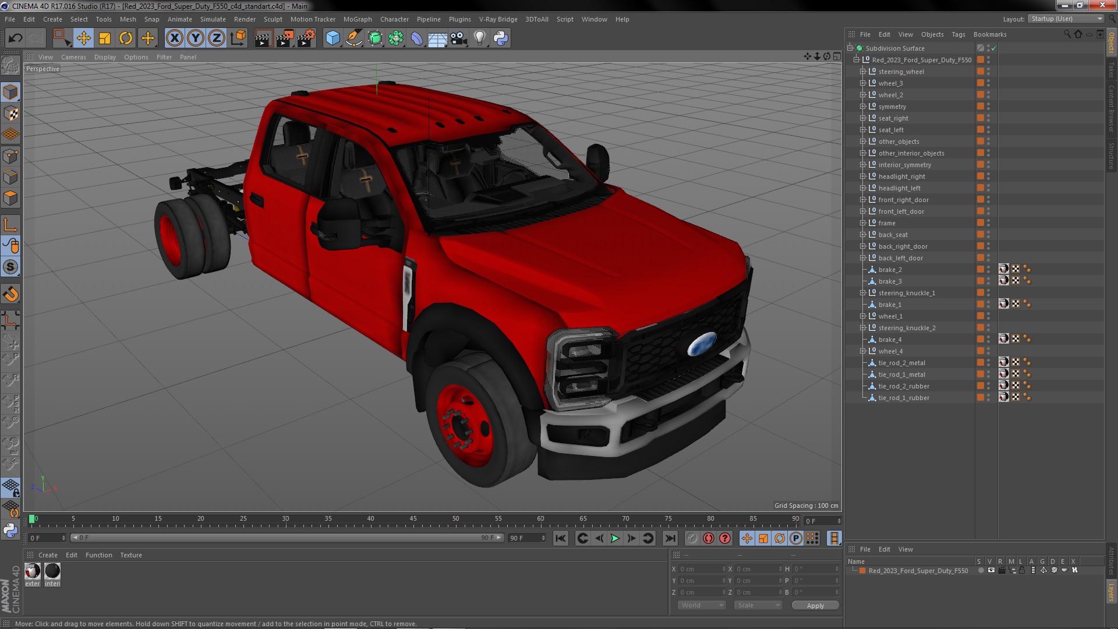Toggle X-axis lock
The image size is (1118, 629).
pyautogui.click(x=174, y=38)
